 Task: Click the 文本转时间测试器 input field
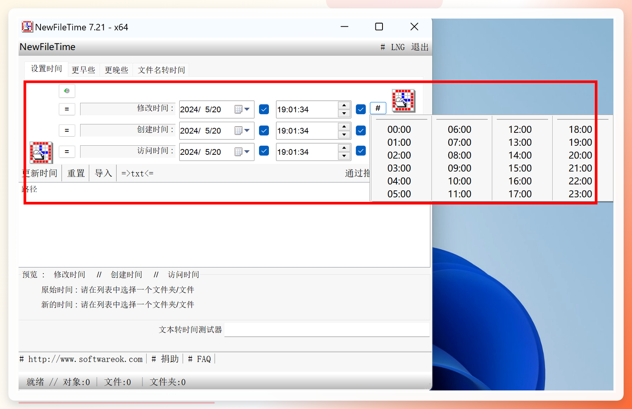[x=327, y=330]
